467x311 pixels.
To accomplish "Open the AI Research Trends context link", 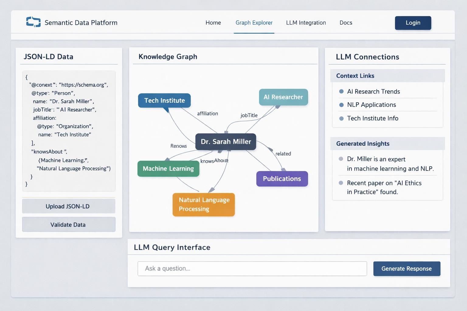I will pos(373,92).
